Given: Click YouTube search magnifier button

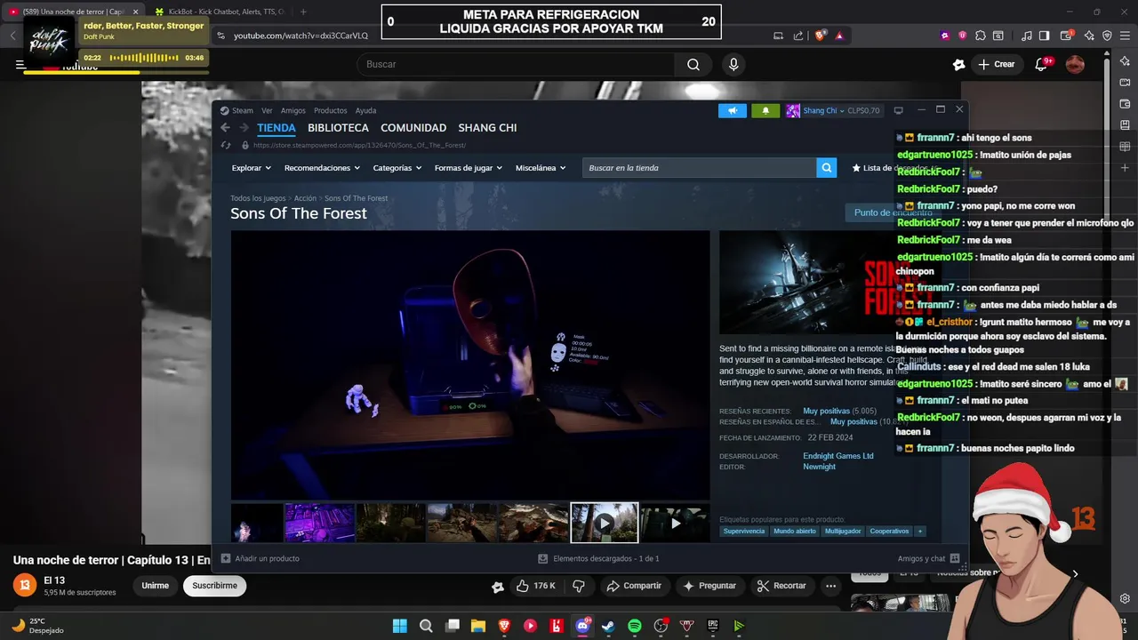Looking at the screenshot, I should [x=693, y=64].
